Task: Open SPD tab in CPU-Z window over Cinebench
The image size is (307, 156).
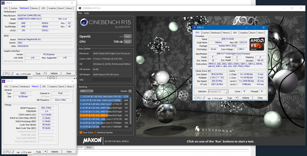Action: point(235,33)
